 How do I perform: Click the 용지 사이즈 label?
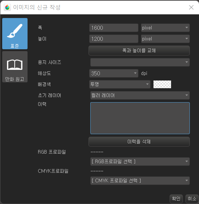click(x=50, y=62)
